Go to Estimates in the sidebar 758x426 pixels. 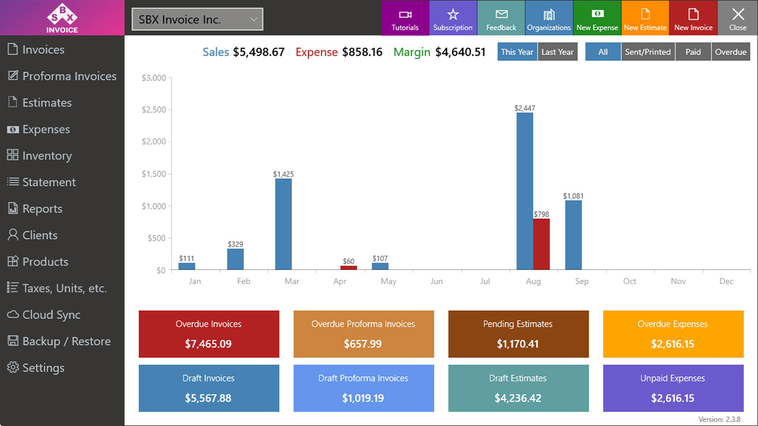(47, 102)
